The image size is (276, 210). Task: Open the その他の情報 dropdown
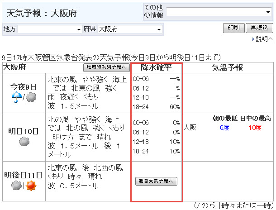point(219,12)
